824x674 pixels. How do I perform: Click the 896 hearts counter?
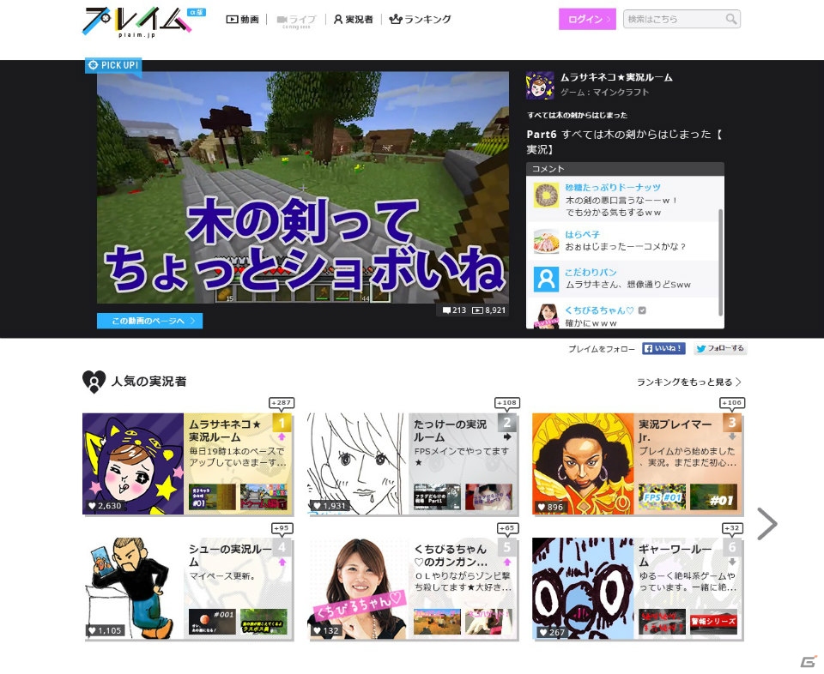click(x=551, y=507)
